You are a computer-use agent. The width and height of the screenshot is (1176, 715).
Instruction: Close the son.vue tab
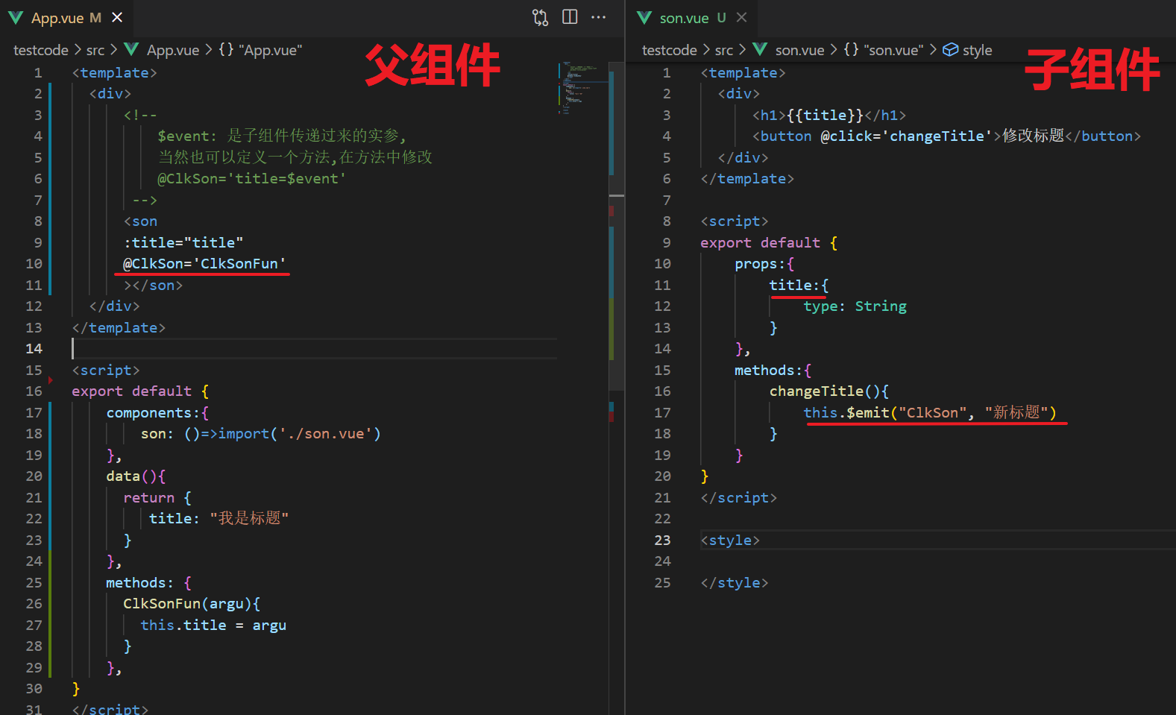click(741, 17)
